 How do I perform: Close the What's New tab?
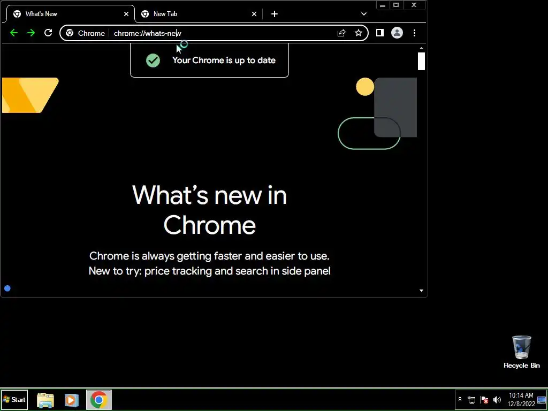point(126,14)
